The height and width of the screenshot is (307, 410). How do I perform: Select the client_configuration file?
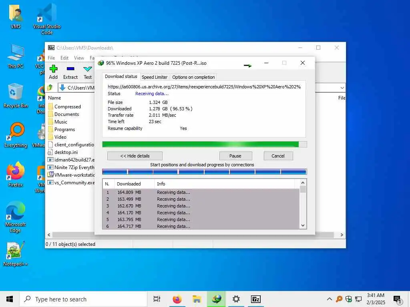70,145
